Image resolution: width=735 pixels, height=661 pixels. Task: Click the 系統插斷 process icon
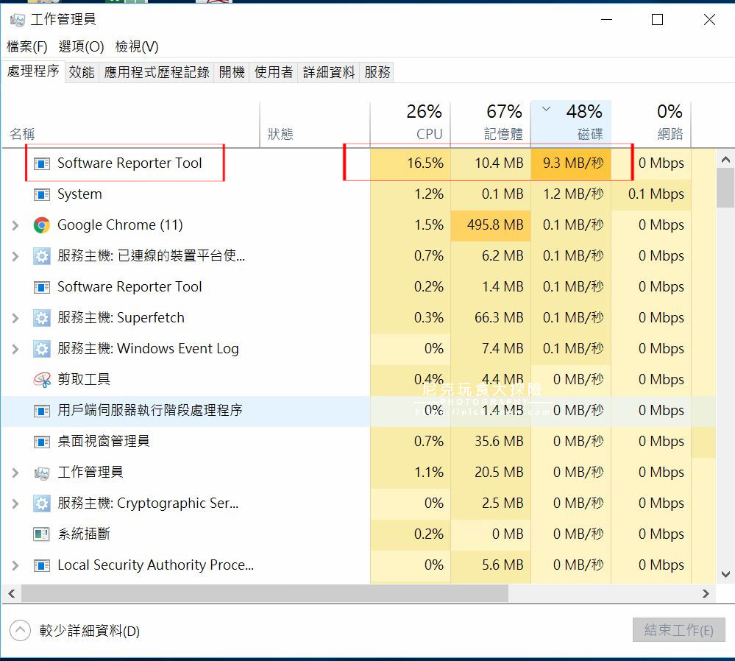pyautogui.click(x=42, y=534)
